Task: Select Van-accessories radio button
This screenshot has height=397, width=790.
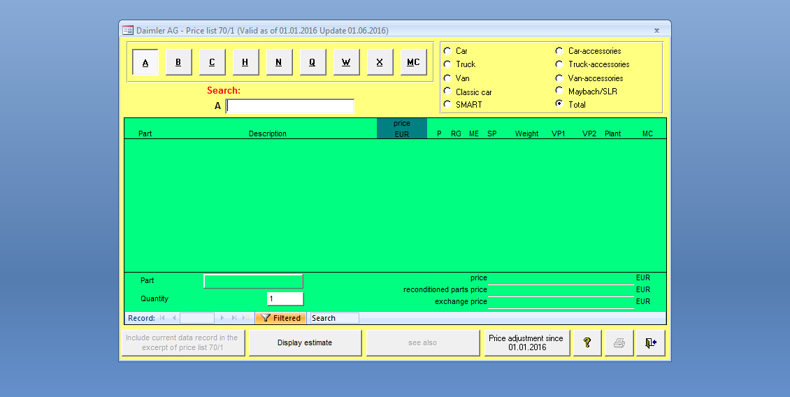Action: click(x=559, y=78)
